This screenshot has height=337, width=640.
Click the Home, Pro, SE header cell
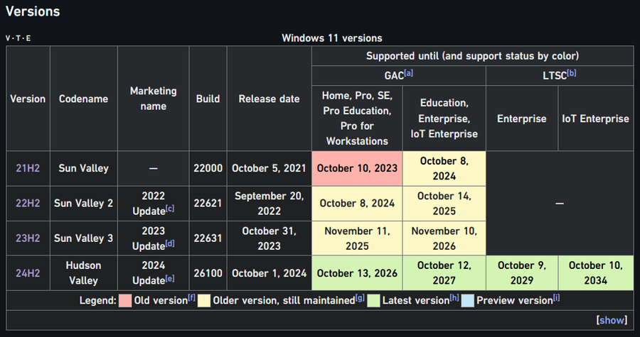coord(357,118)
